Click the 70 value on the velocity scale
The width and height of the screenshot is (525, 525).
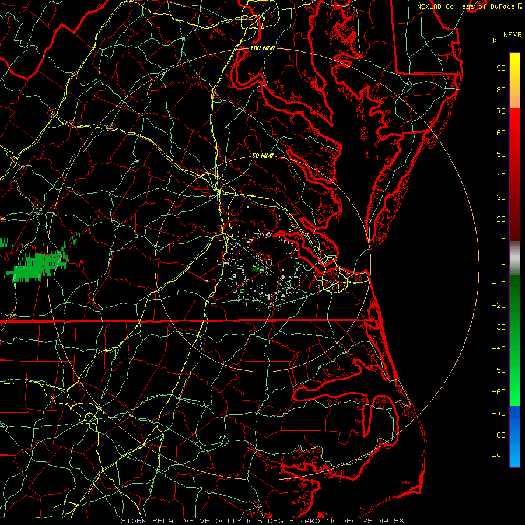click(x=501, y=111)
